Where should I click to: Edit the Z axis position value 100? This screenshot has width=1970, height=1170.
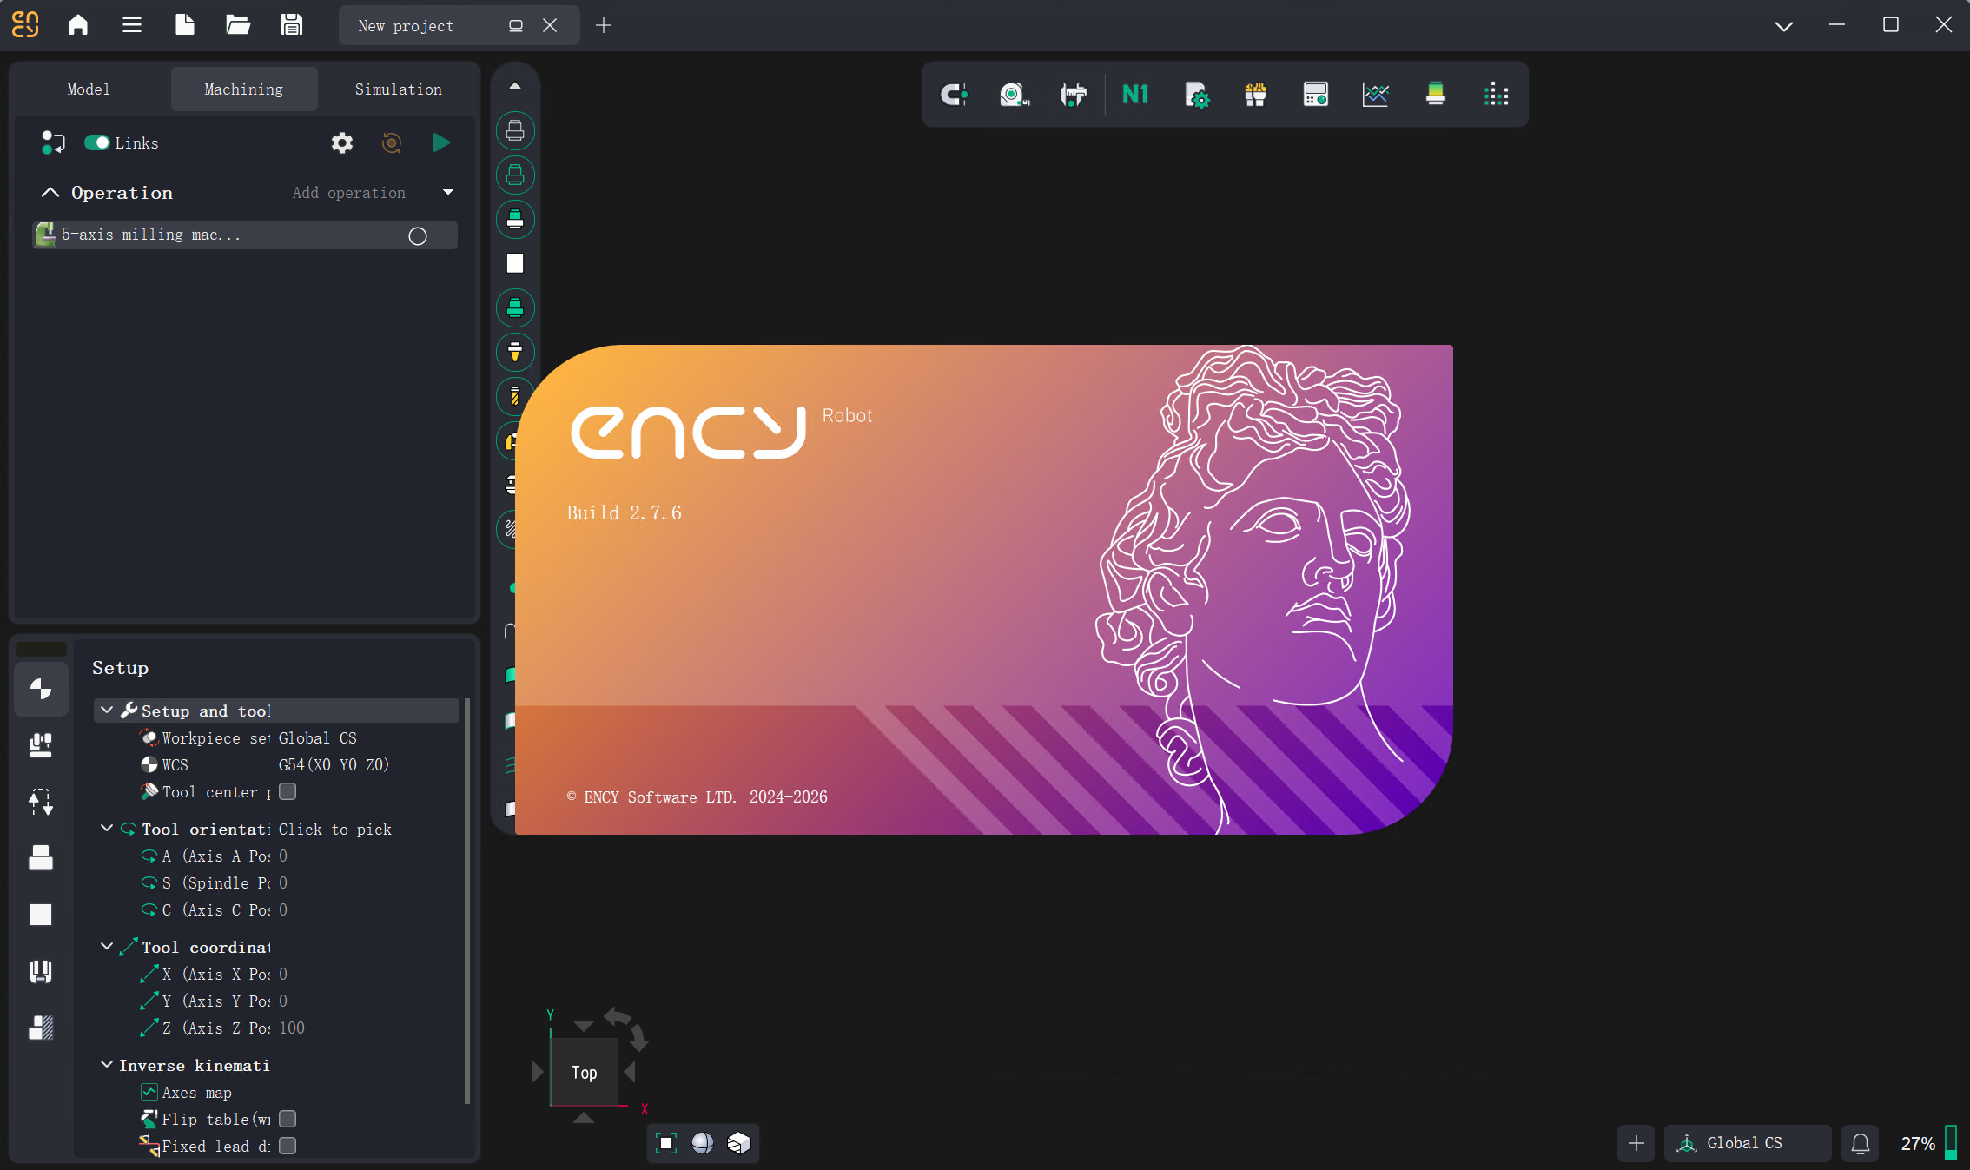(292, 1028)
